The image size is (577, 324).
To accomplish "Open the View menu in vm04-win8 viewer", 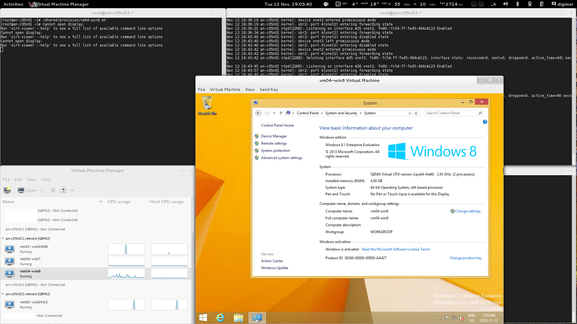I will point(250,89).
